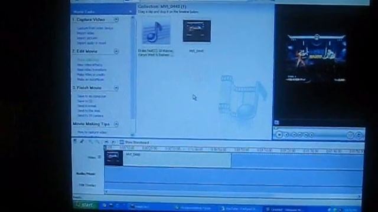The image size is (378, 212).
Task: Click Make titles or credits
Action: [91, 75]
